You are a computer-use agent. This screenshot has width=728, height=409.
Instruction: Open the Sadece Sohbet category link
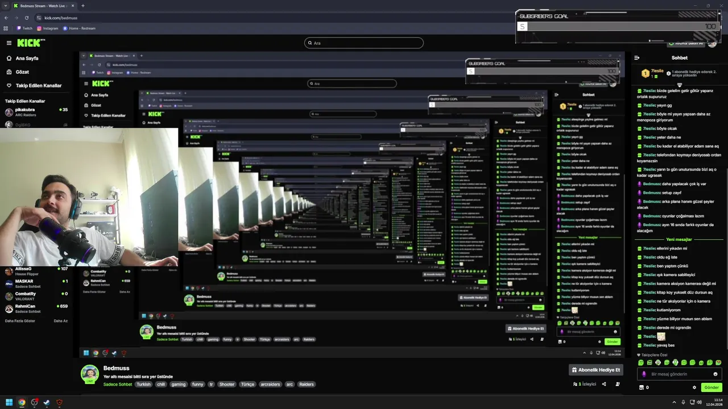click(118, 384)
